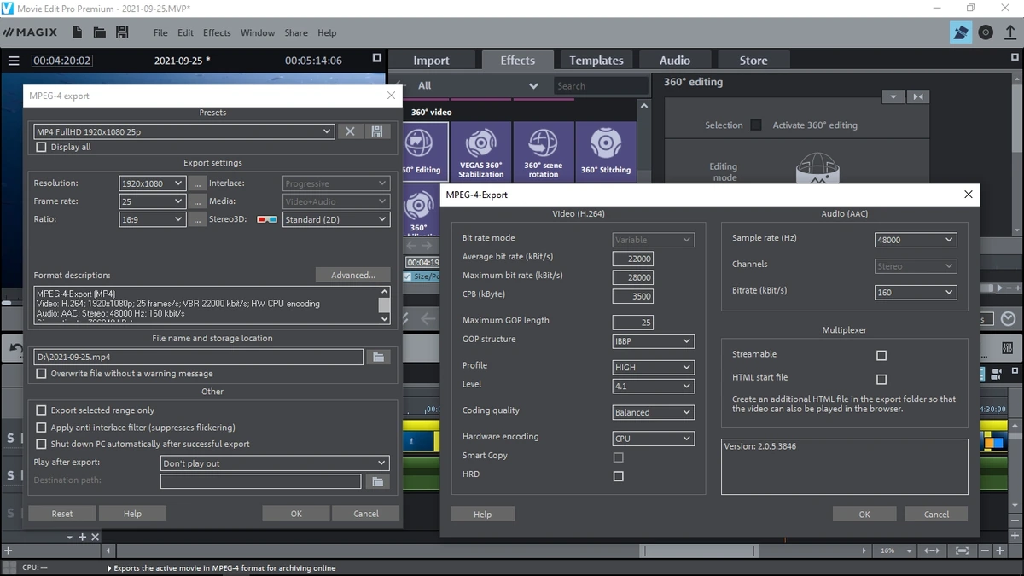Expand the Sample rate 48000 dropdown
The image size is (1024, 576).
(916, 241)
